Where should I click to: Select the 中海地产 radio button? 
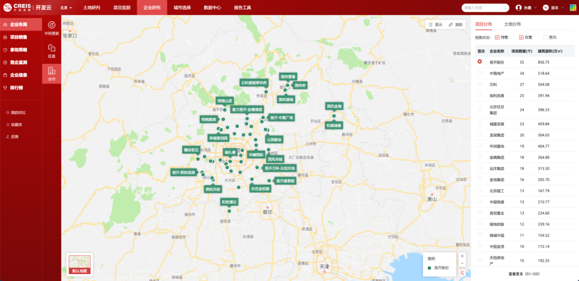tap(480, 73)
